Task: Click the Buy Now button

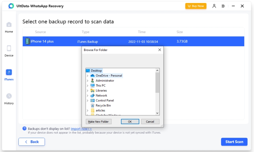Action: [196, 6]
